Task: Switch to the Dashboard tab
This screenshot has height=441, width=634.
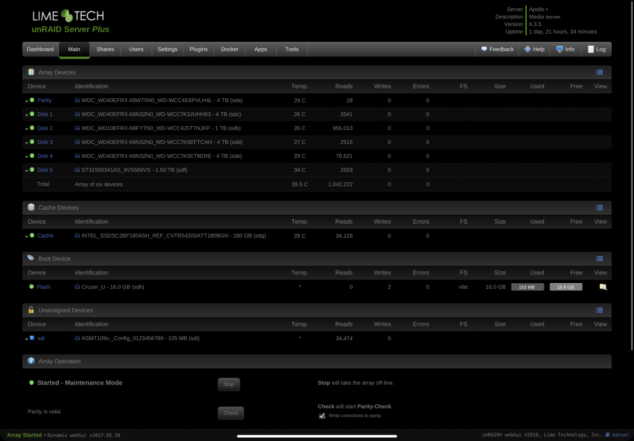Action: pos(41,49)
